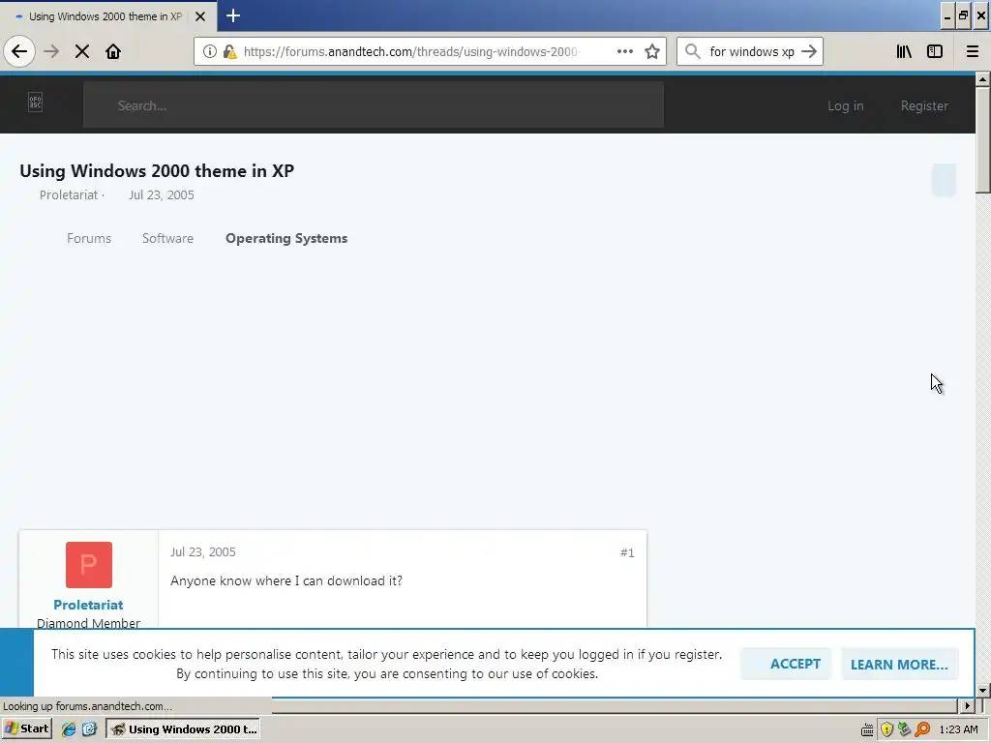Open the security shield tray icon

(886, 729)
